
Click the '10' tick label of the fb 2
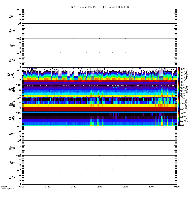pyautogui.click(x=20, y=180)
